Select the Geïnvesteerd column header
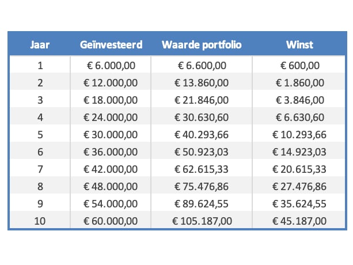The width and height of the screenshot is (353, 265). [x=111, y=45]
